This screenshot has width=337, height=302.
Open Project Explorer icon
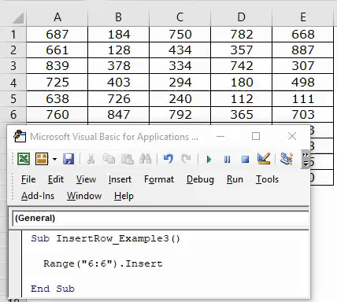point(287,159)
